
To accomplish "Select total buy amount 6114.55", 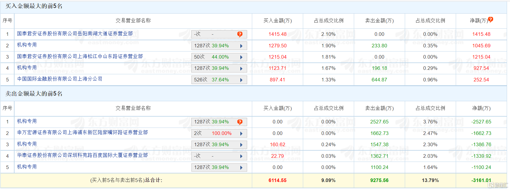I will click(x=278, y=180).
